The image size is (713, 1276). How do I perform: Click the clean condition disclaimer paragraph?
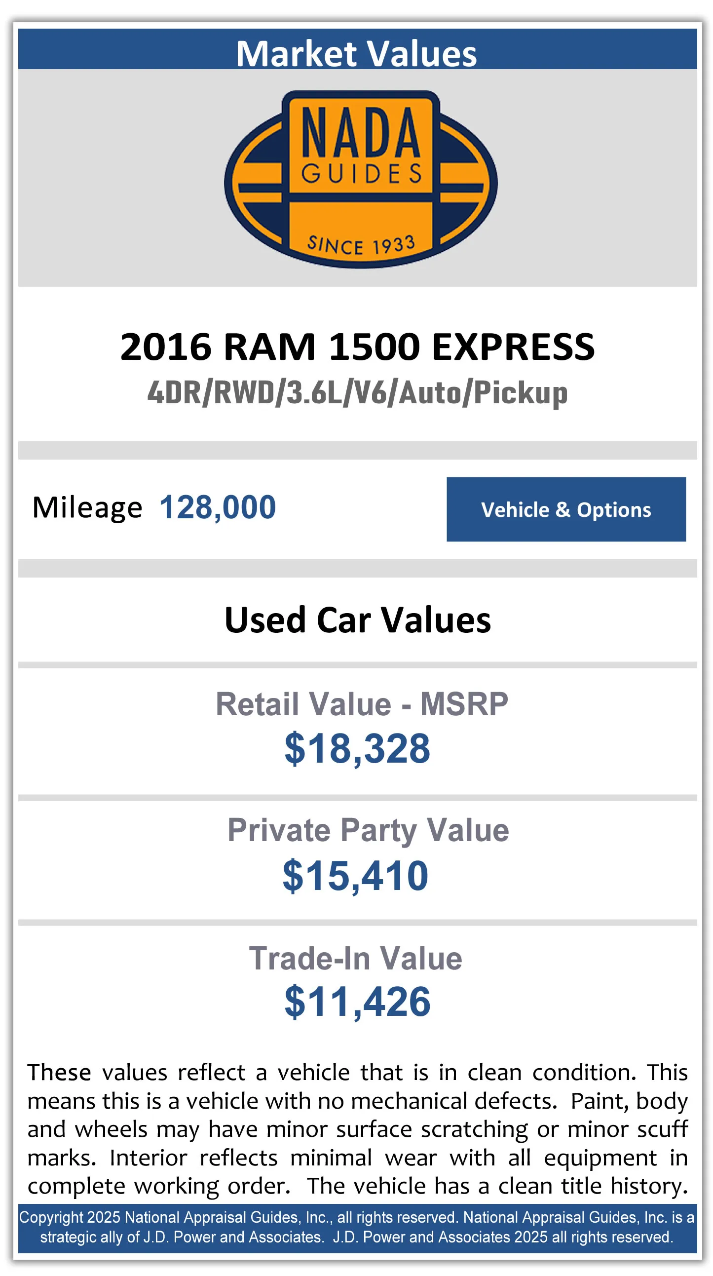358,1129
